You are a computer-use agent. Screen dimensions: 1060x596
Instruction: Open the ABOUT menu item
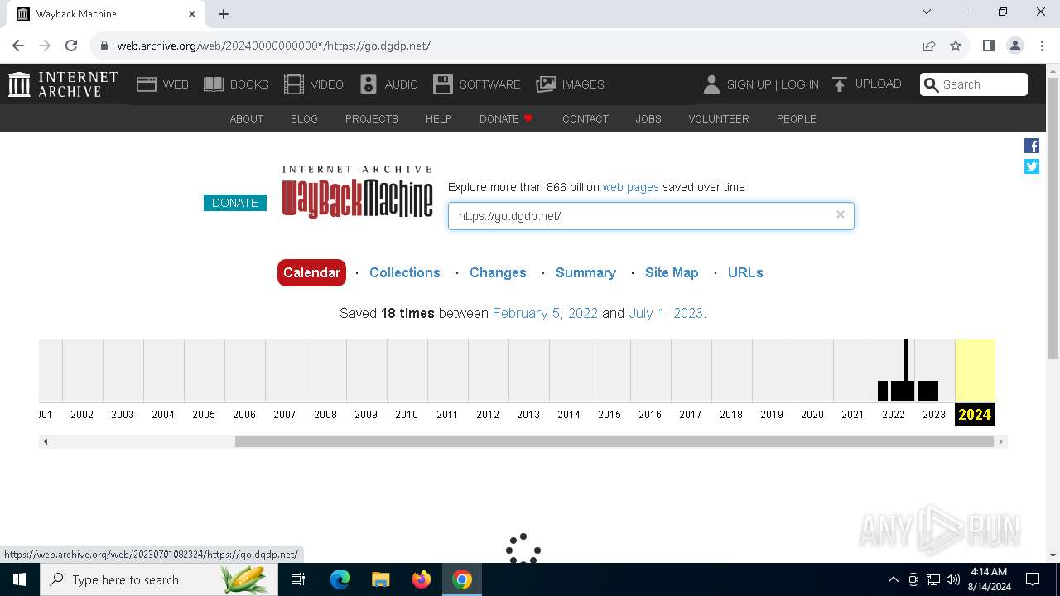(247, 118)
